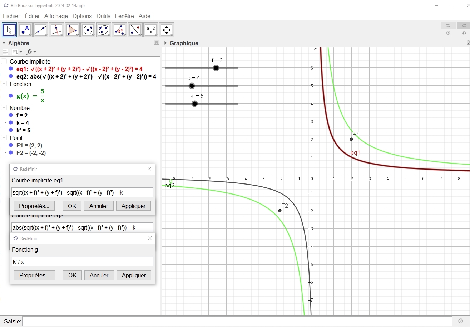Select the Reflect about Line tool
This screenshot has height=327, width=470.
135,30
